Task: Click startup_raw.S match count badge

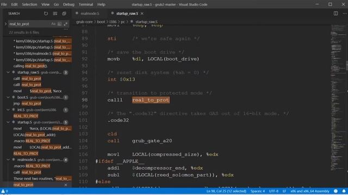Action: pyautogui.click(x=66, y=72)
